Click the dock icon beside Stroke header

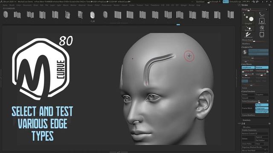pos(270,5)
